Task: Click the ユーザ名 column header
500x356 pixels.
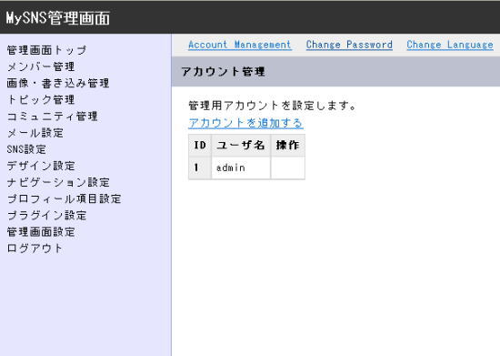Action: [241, 146]
